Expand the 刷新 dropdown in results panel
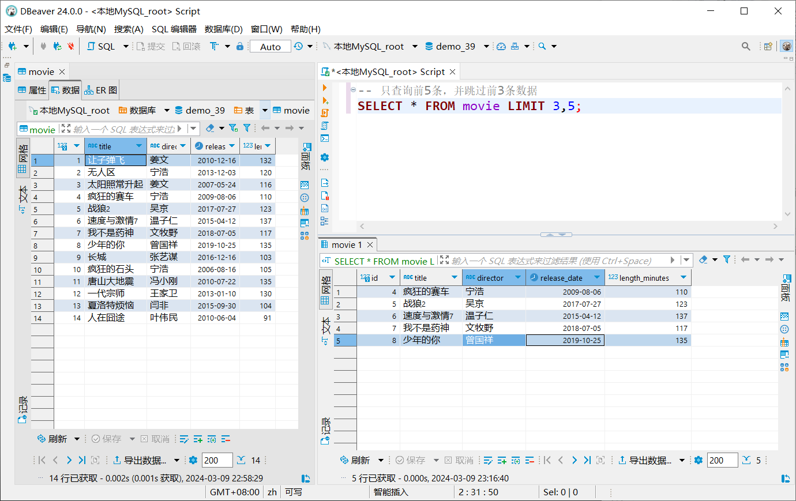Image resolution: width=796 pixels, height=501 pixels. coord(381,460)
